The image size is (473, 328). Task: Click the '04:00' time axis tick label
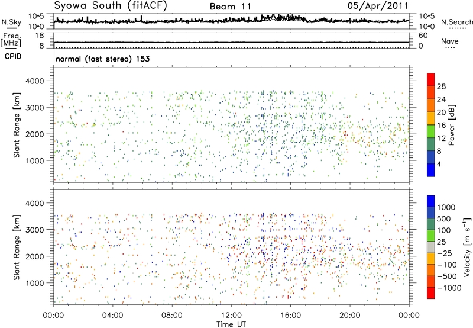(x=112, y=316)
